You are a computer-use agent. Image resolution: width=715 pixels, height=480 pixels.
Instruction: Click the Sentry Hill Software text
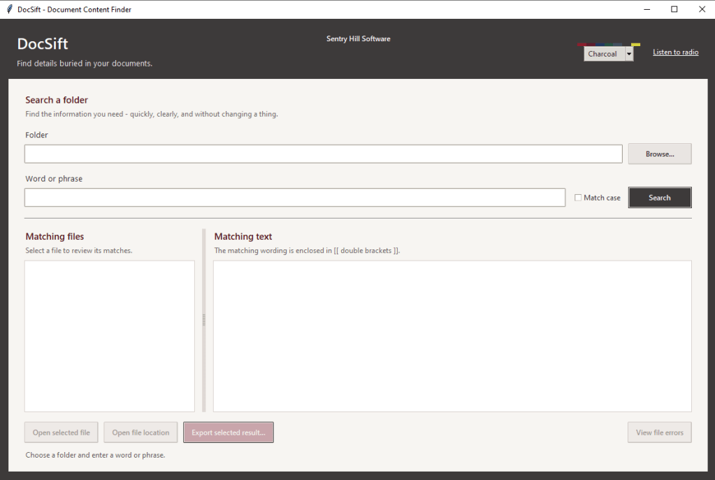coord(359,38)
